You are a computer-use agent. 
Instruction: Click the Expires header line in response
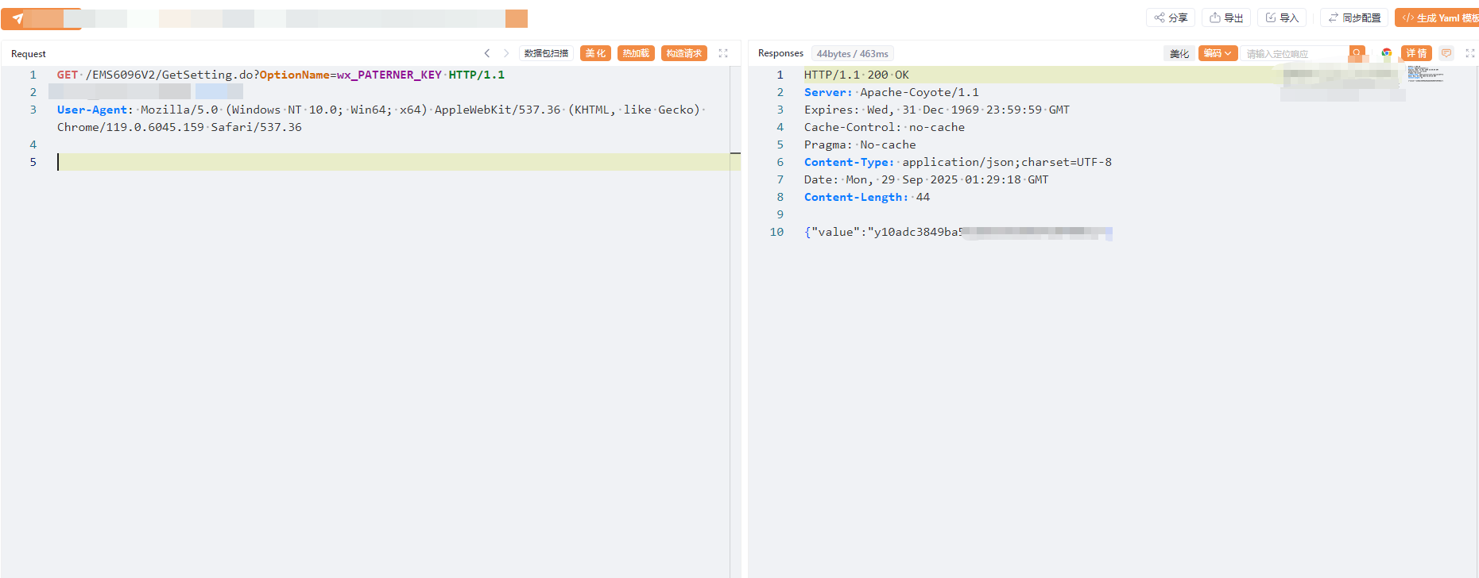936,110
